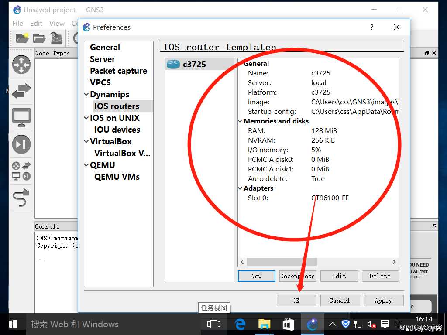Open the File menu
This screenshot has width=447, height=335.
click(x=17, y=24)
